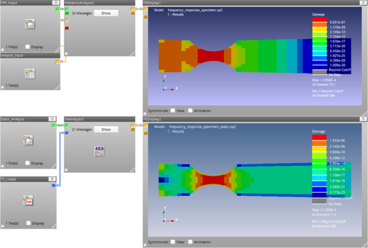Image resolution: width=368 pixels, height=248 pixels.
Task: Click the red specimen neck in FEDisplay2
Action: pos(213,180)
